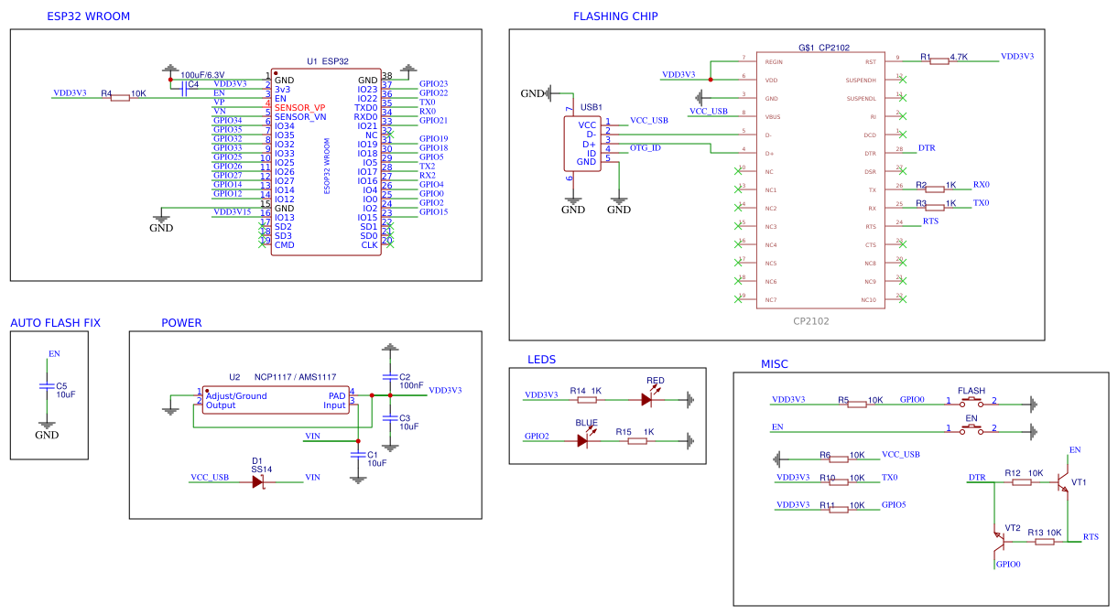Select the BLUE LED symbol
1118x615 pixels.
(584, 438)
